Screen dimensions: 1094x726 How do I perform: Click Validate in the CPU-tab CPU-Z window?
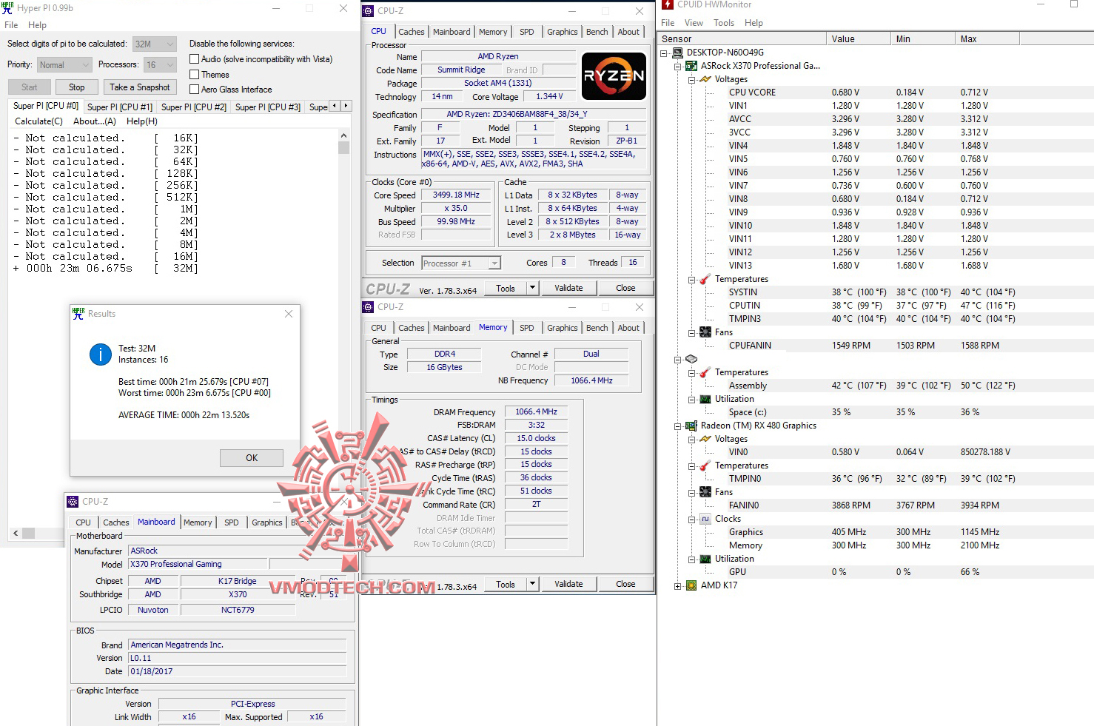(x=568, y=288)
